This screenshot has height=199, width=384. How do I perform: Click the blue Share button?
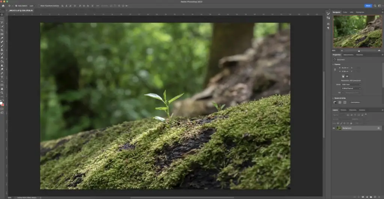coord(368,6)
